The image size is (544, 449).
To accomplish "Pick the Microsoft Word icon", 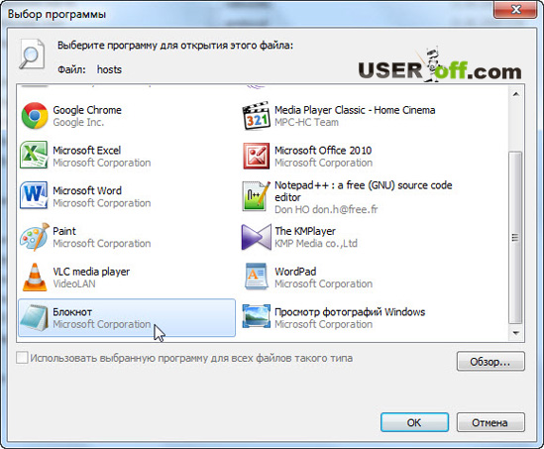I will point(34,195).
